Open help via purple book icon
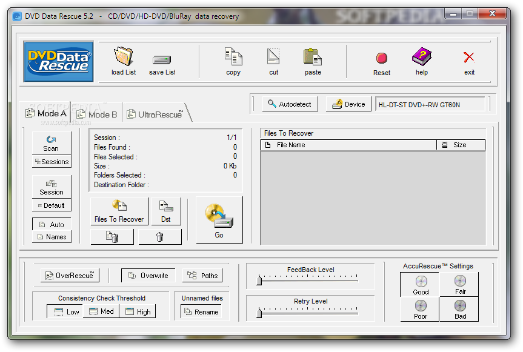This screenshot has width=523, height=352. pyautogui.click(x=422, y=56)
